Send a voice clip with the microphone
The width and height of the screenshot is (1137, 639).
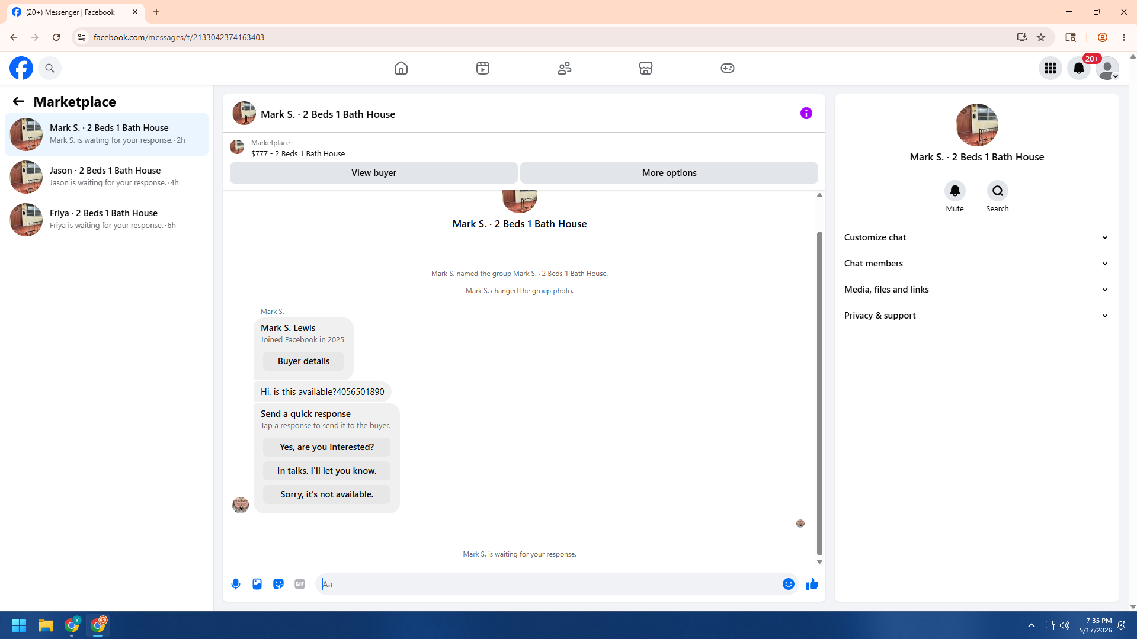pos(236,584)
